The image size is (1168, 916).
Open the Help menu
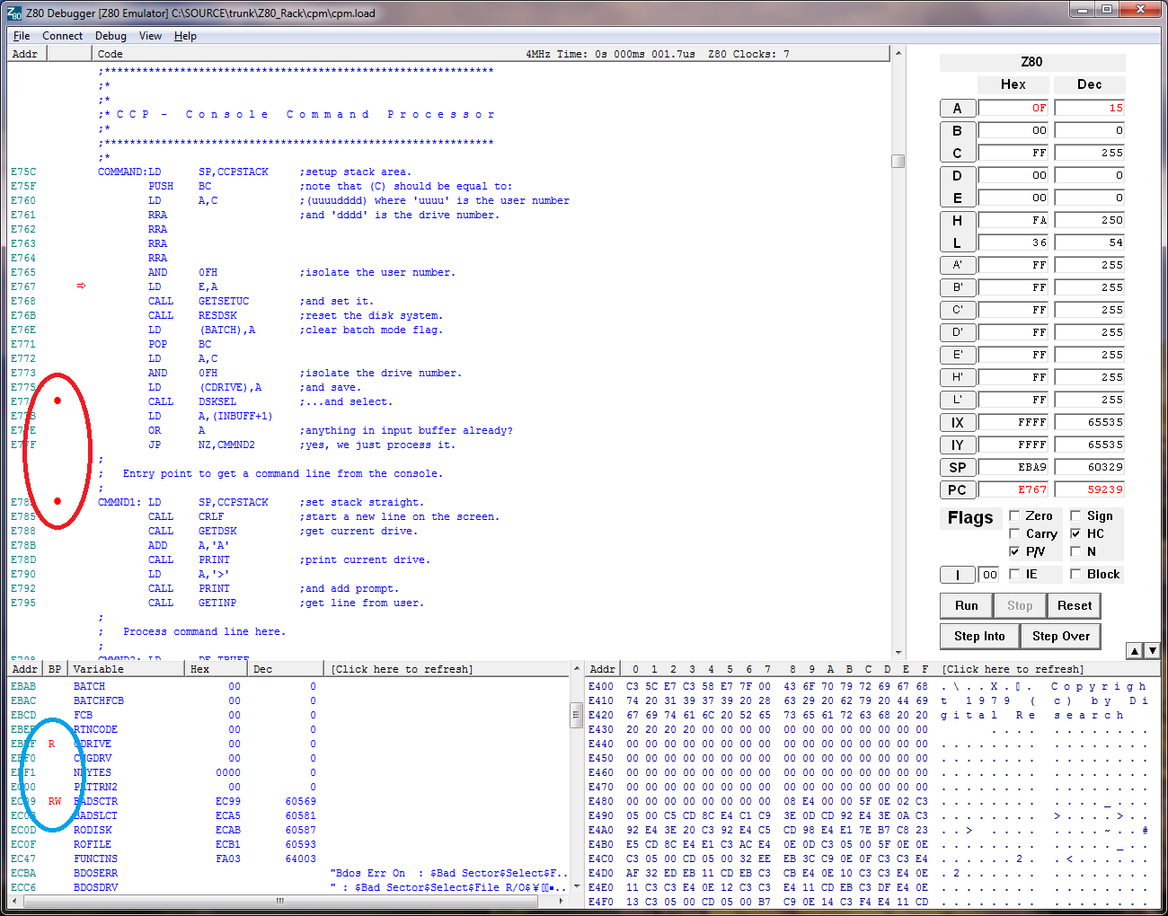point(185,36)
